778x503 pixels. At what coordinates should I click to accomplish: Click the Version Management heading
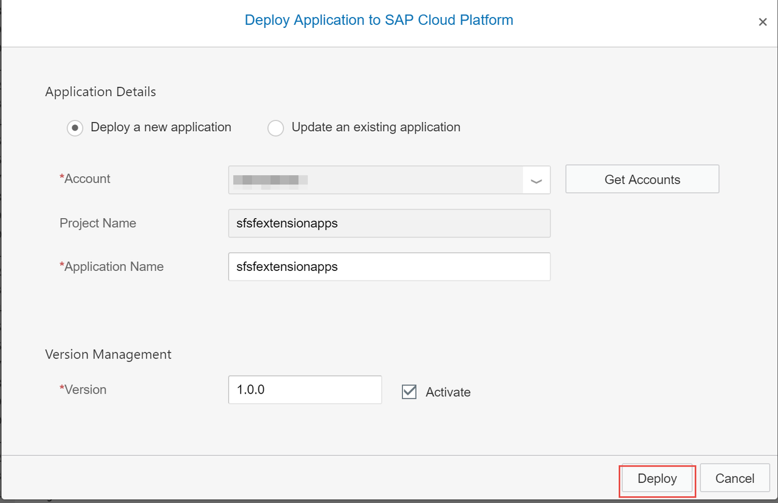coord(108,354)
